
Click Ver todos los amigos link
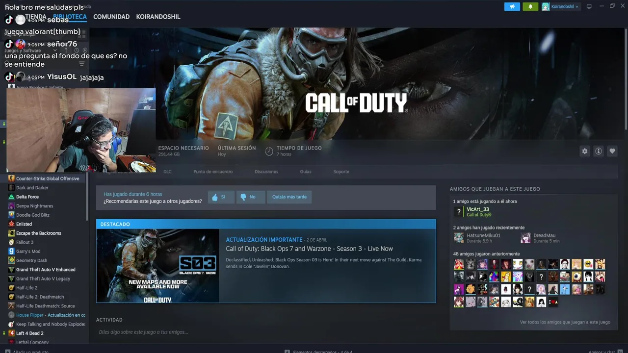[x=565, y=322]
